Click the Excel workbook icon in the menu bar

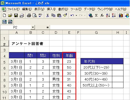[x=4, y=9]
